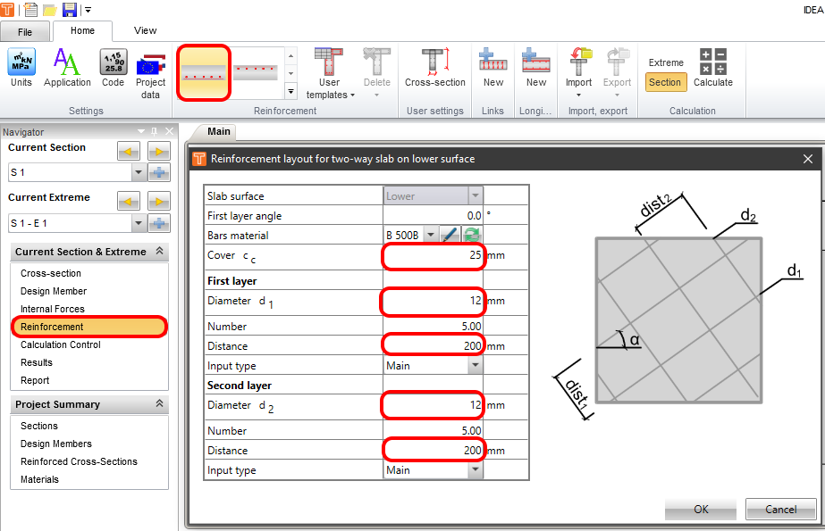825x531 pixels.
Task: Select Results in the navigator list
Action: pos(36,362)
